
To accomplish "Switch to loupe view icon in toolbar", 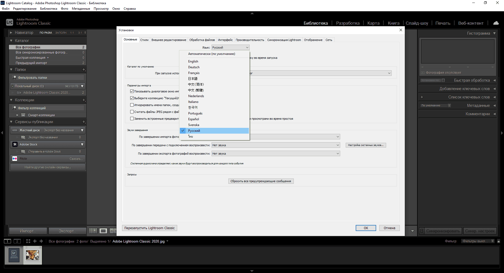I will pos(103,231).
